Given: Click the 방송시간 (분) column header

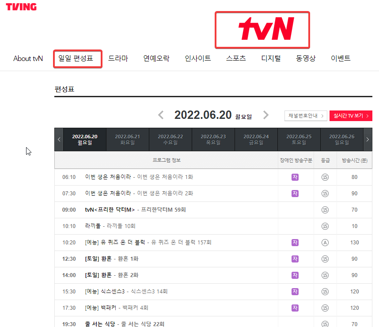Looking at the screenshot, I should 355,160.
